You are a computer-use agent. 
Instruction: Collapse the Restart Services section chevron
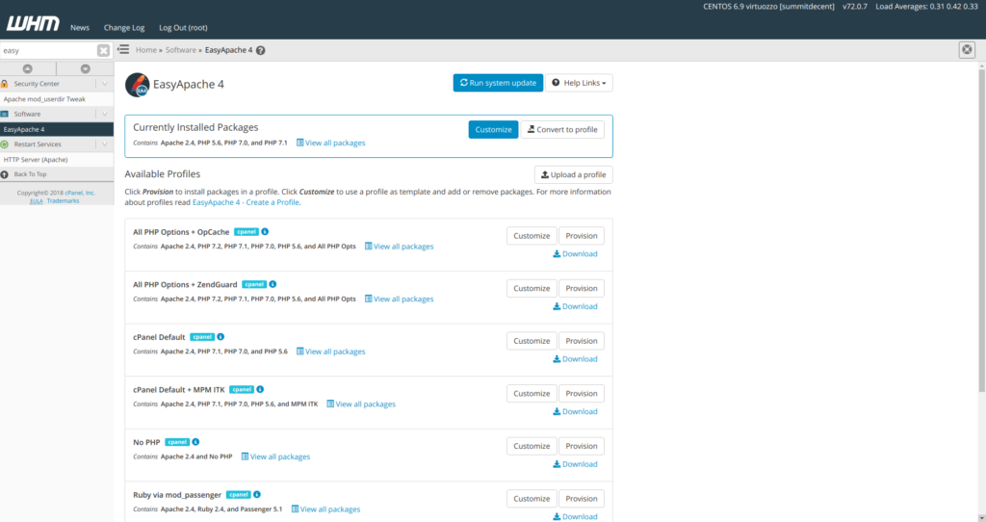click(x=104, y=144)
